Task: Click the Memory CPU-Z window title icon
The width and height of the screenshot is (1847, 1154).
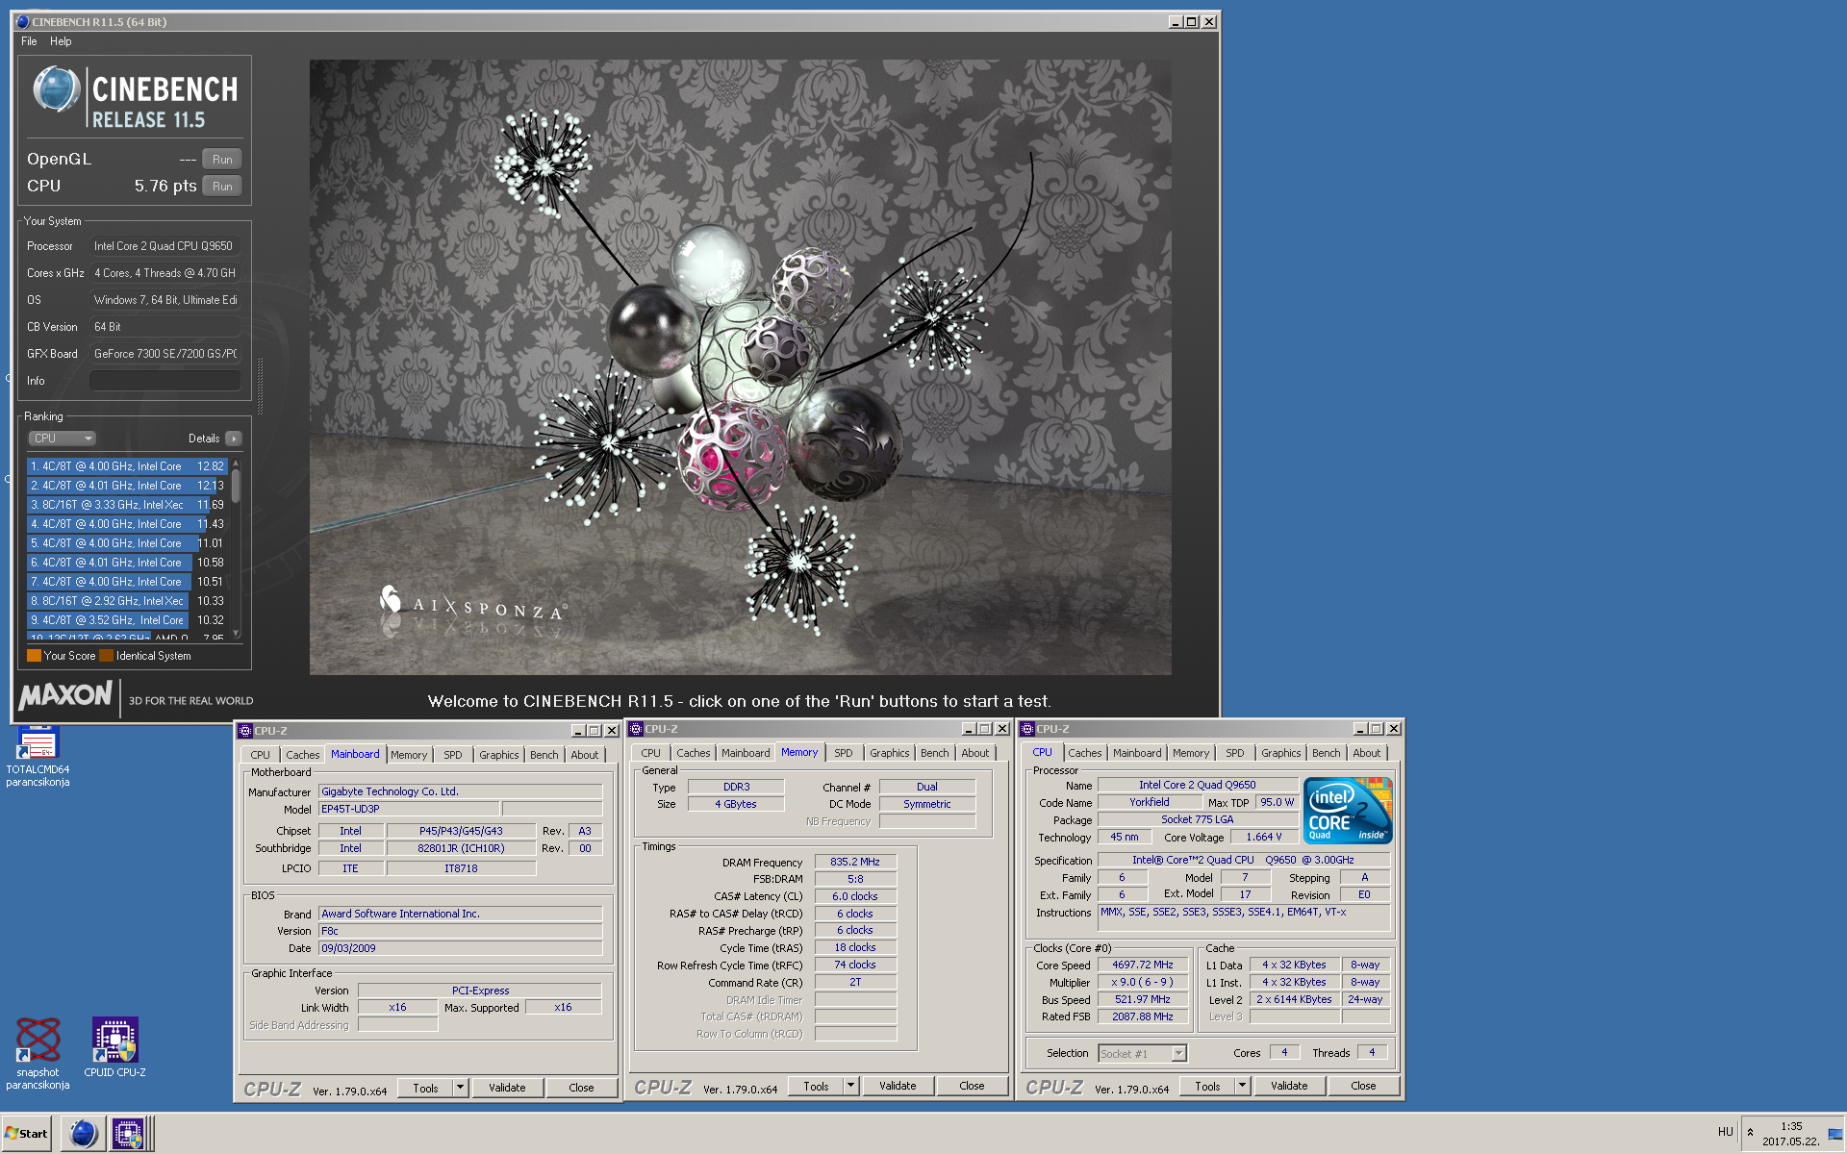Action: point(636,729)
